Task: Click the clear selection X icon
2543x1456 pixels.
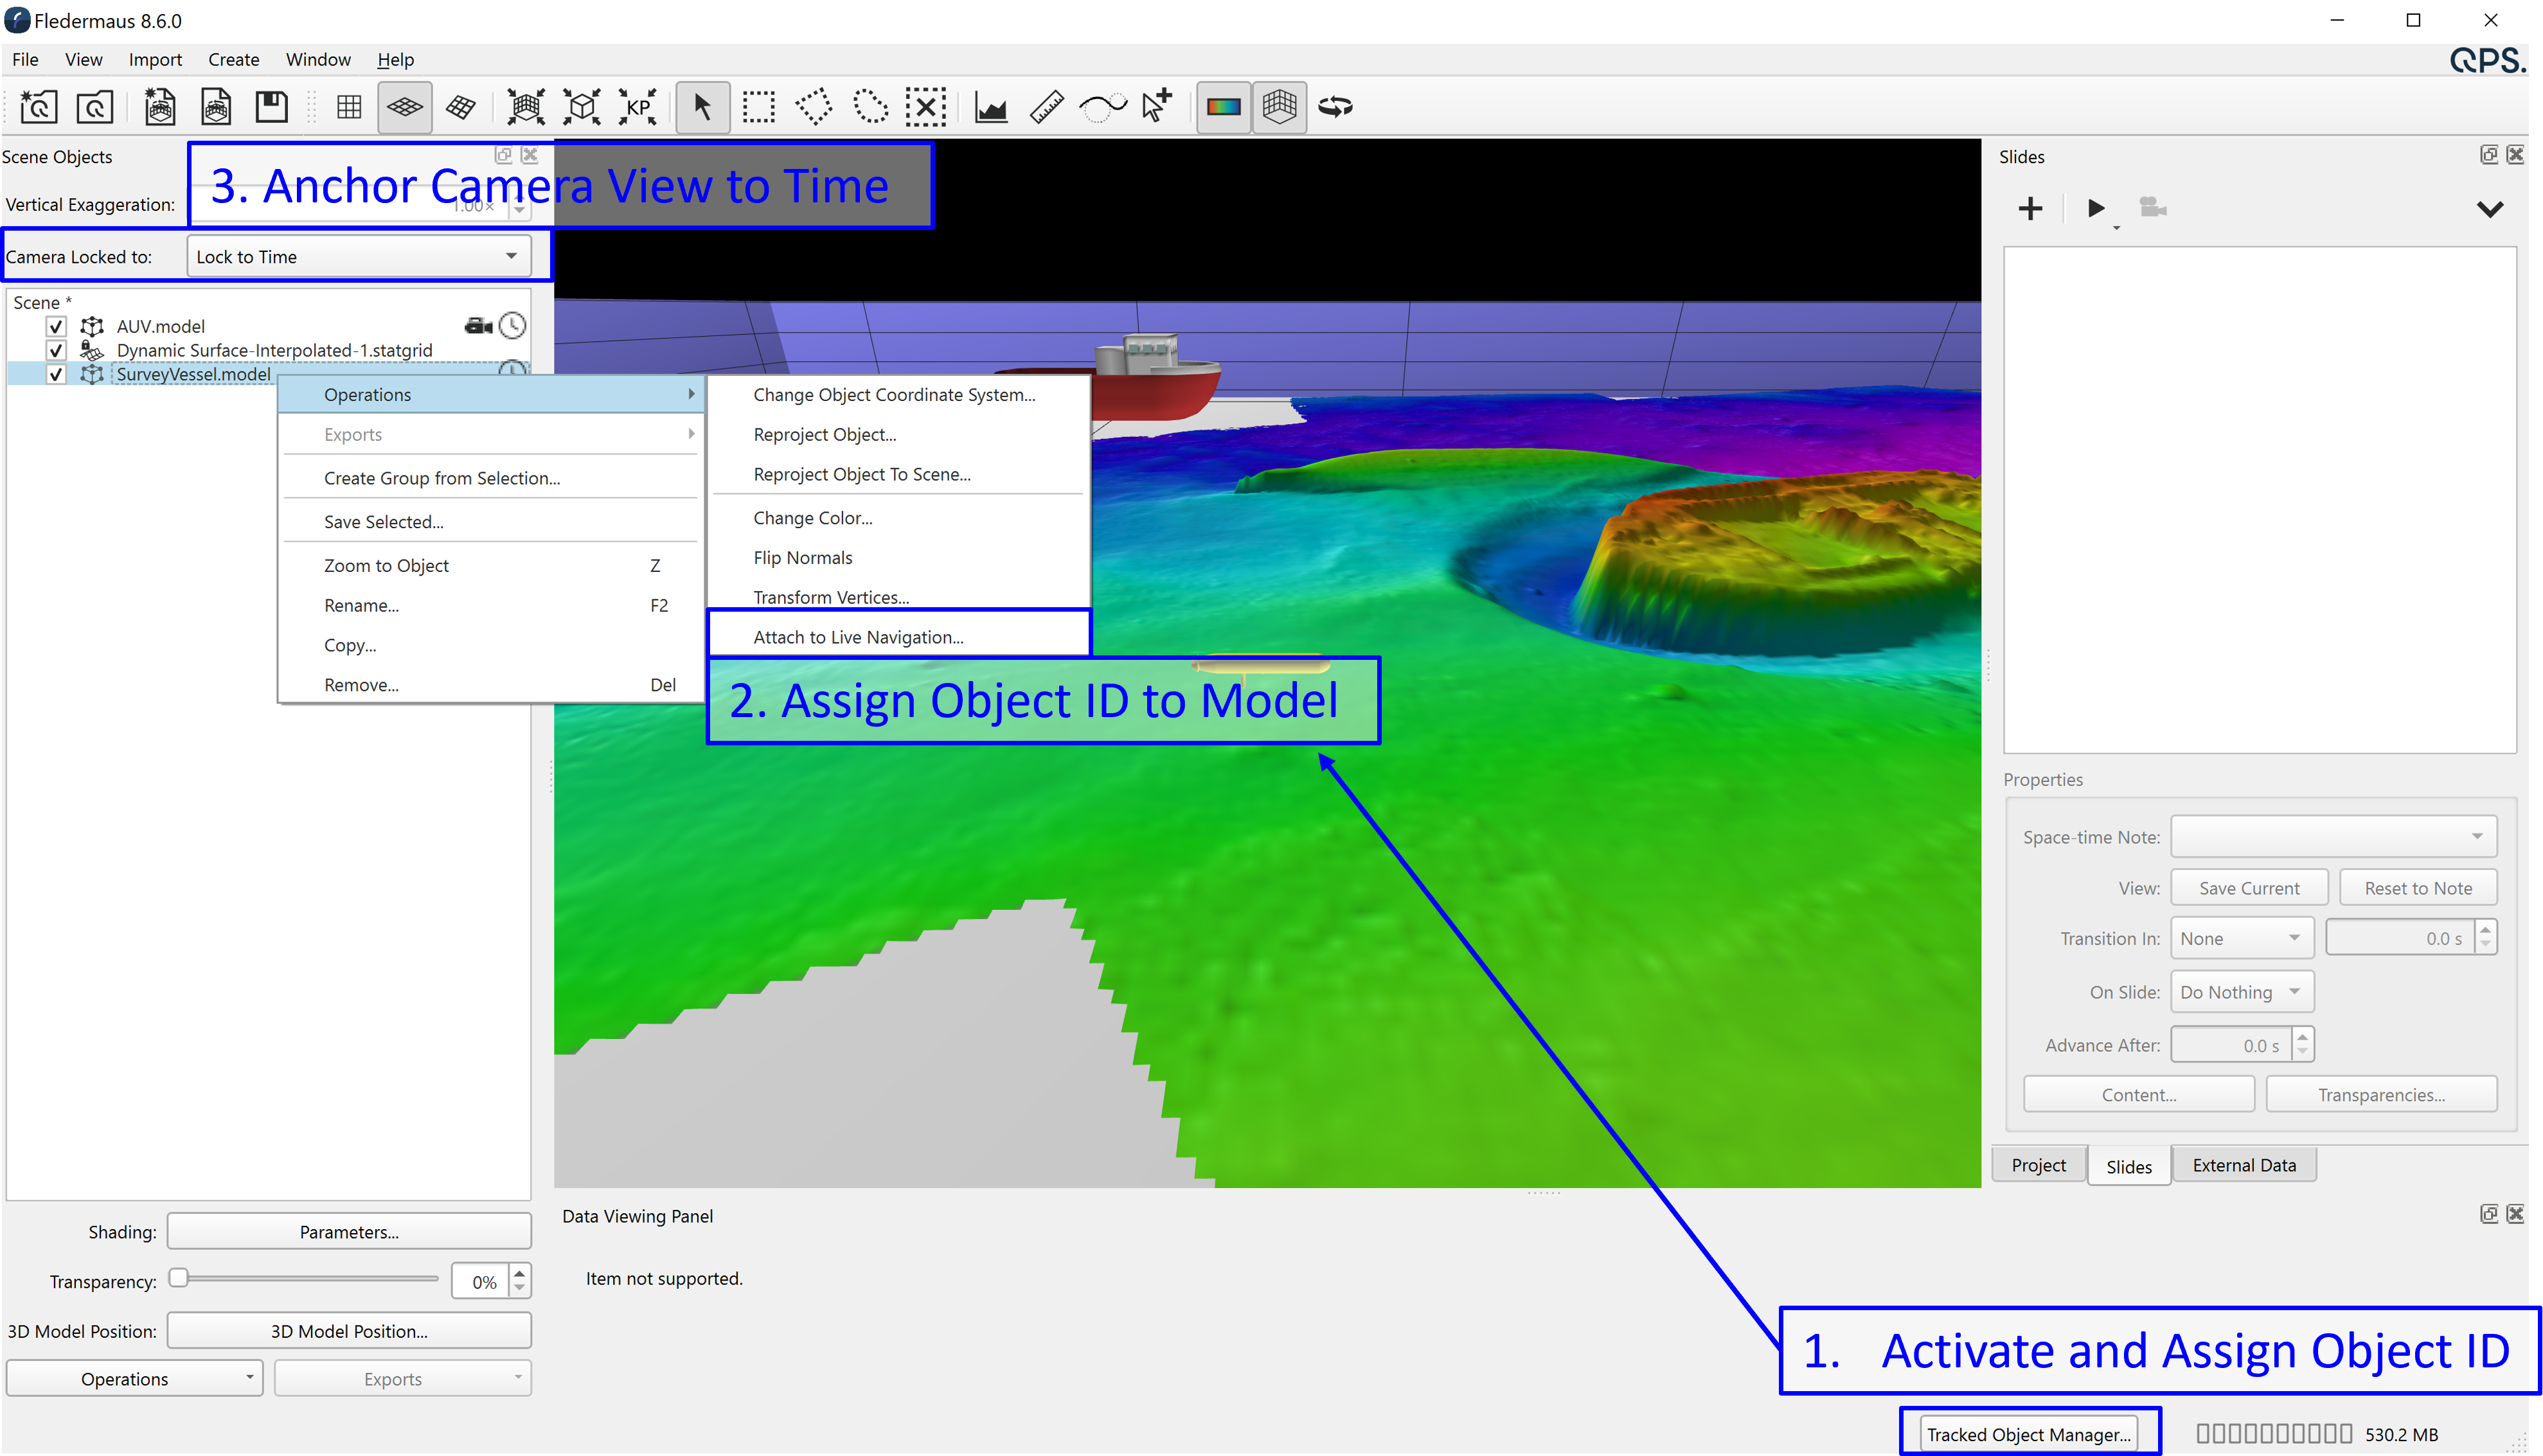Action: click(926, 107)
